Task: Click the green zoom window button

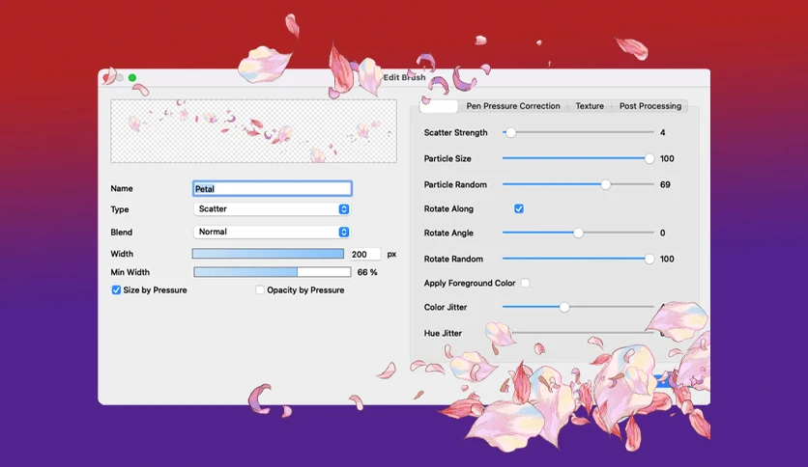Action: tap(132, 77)
